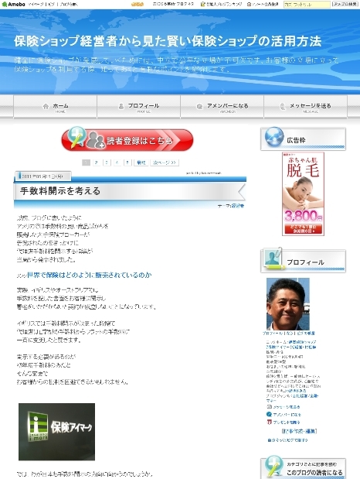Click the 次ページ >> pagination link

pos(165,163)
